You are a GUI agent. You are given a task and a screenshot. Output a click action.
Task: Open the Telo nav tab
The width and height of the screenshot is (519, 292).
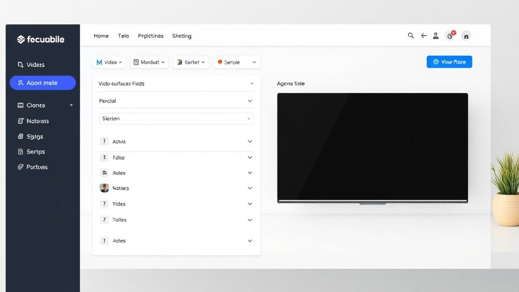(x=123, y=36)
